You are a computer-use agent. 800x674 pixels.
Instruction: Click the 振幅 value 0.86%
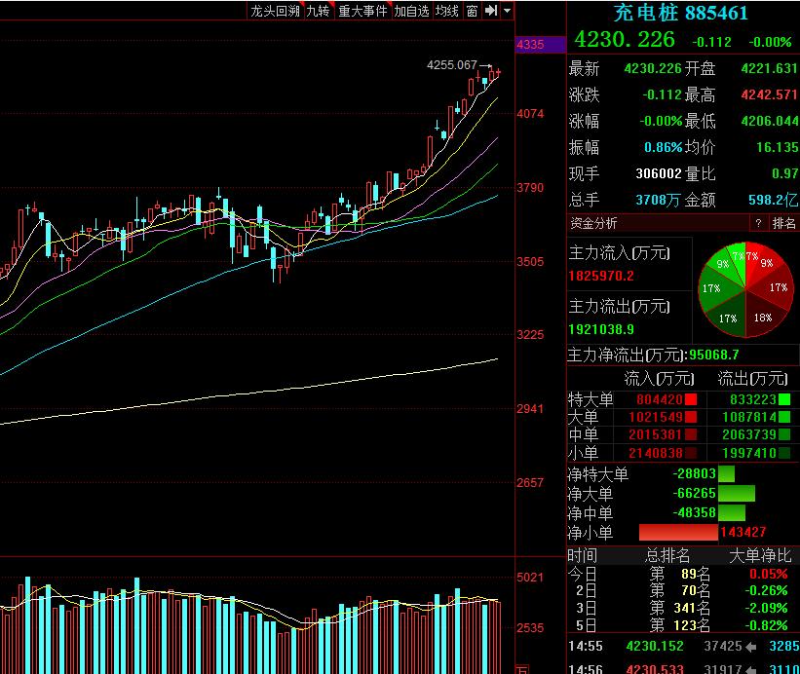click(663, 147)
